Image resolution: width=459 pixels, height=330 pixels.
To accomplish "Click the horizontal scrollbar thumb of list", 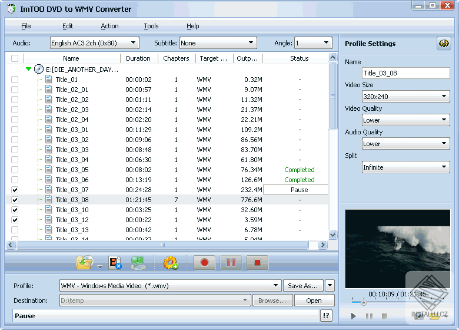I will click(162, 245).
